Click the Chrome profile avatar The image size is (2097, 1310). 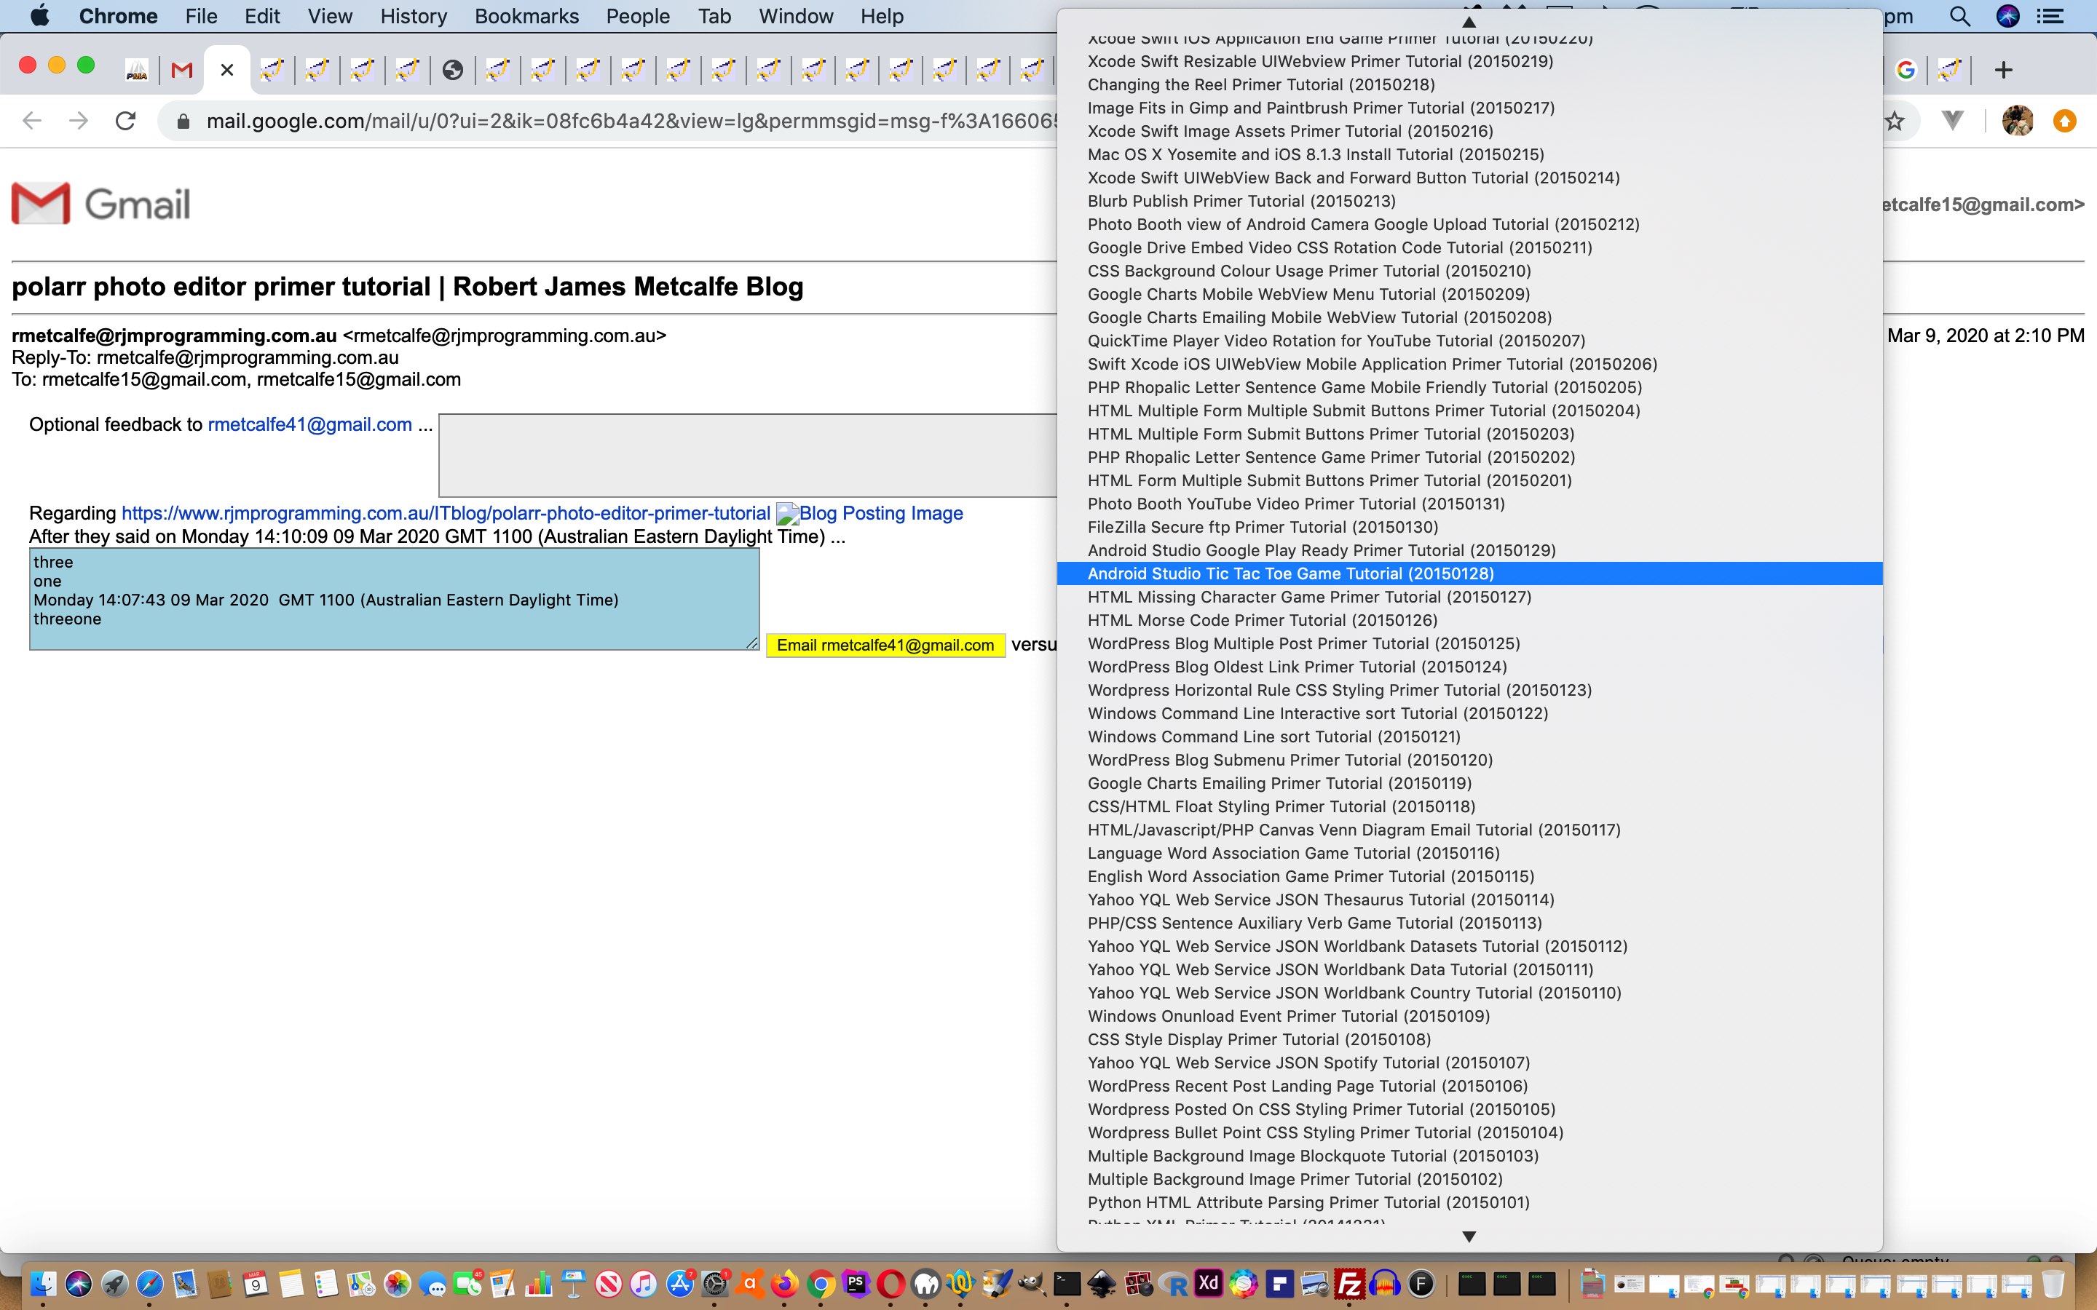(x=2018, y=120)
